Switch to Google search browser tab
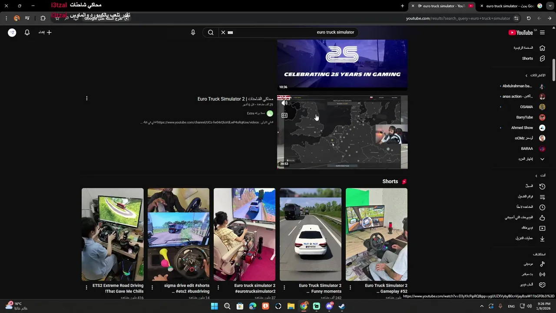 [512, 6]
